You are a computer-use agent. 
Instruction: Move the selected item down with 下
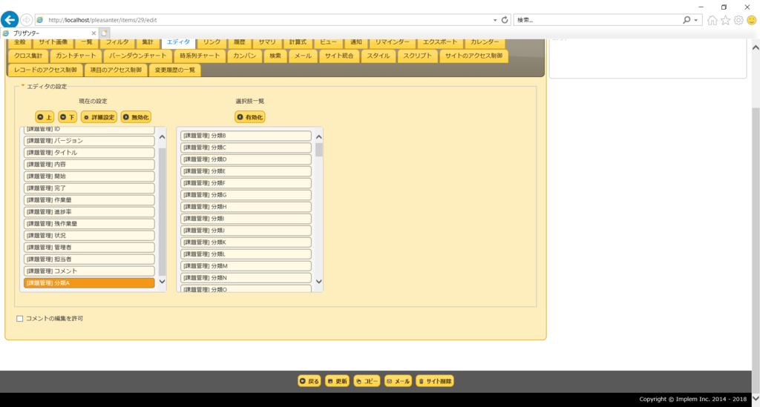[68, 117]
